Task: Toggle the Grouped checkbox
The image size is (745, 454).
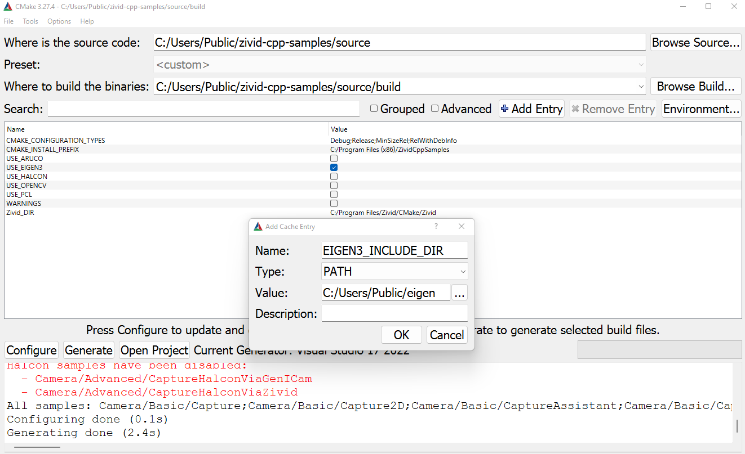Action: [x=374, y=109]
